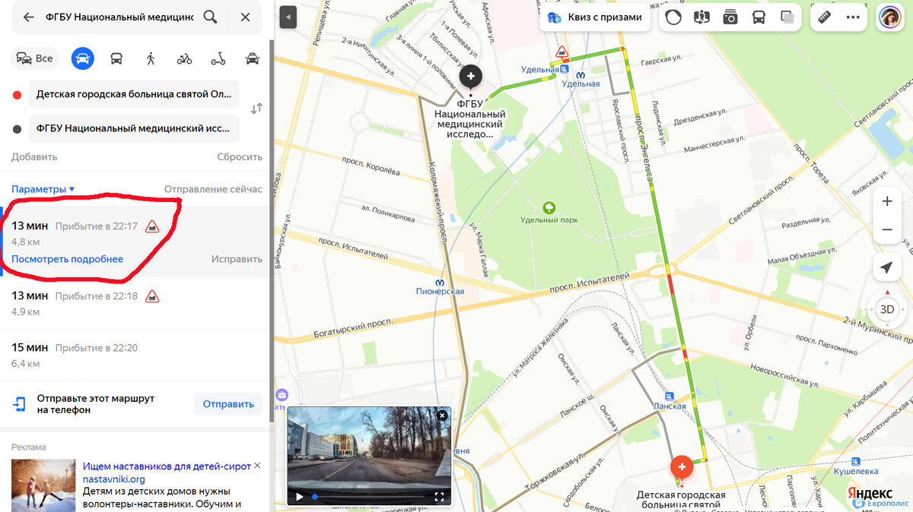Click 'Добавить' to add a waypoint
Screen dimensions: 913x512
point(34,157)
